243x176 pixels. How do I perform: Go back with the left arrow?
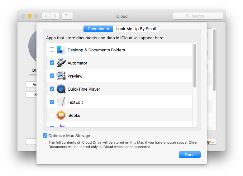pyautogui.click(x=46, y=16)
